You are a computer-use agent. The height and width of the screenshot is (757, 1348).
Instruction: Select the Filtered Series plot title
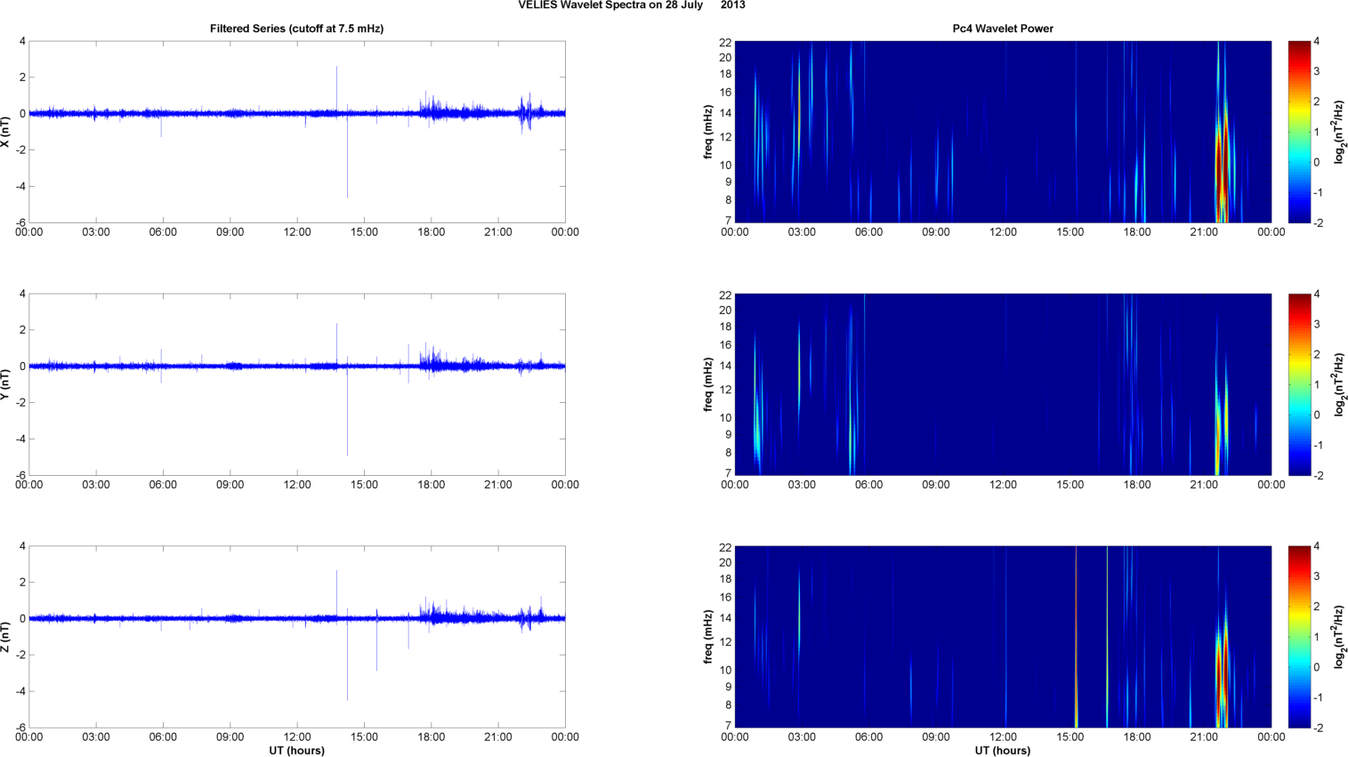pyautogui.click(x=296, y=28)
